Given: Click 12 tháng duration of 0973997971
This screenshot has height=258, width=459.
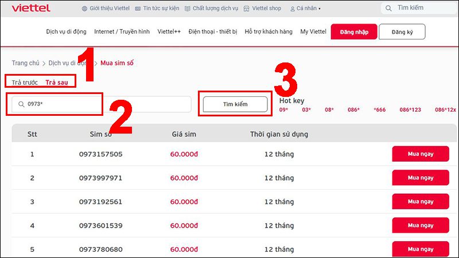Looking at the screenshot, I should tap(279, 178).
